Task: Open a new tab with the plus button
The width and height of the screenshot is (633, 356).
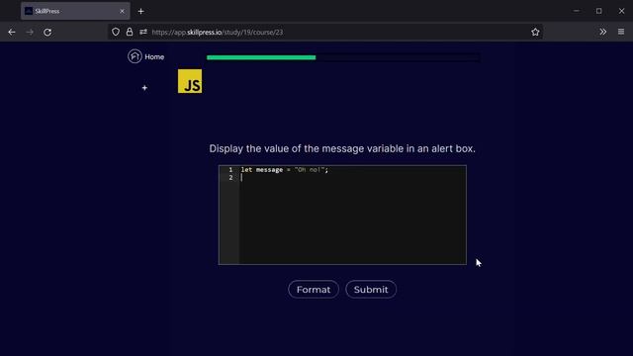Action: point(140,11)
